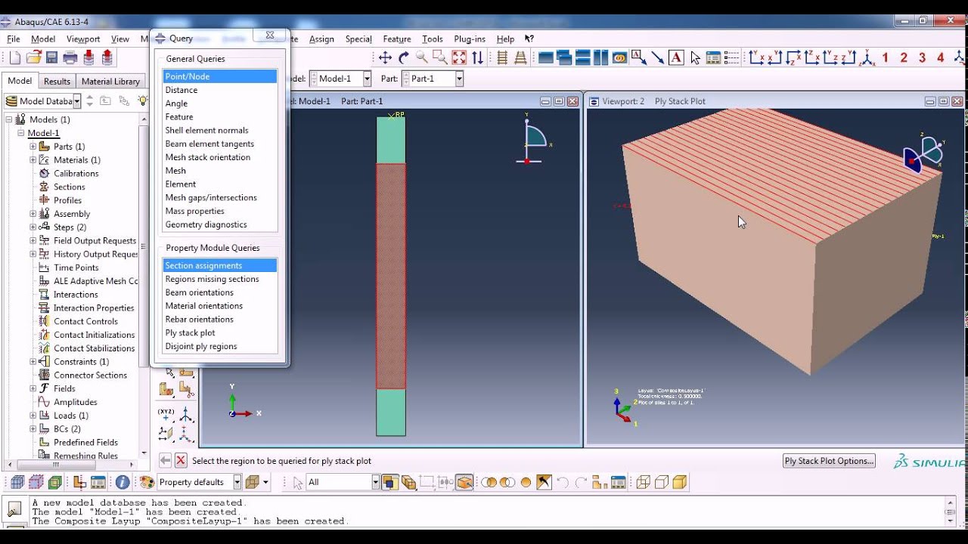
Task: Apply the Iso view triad icon
Action: point(867,57)
